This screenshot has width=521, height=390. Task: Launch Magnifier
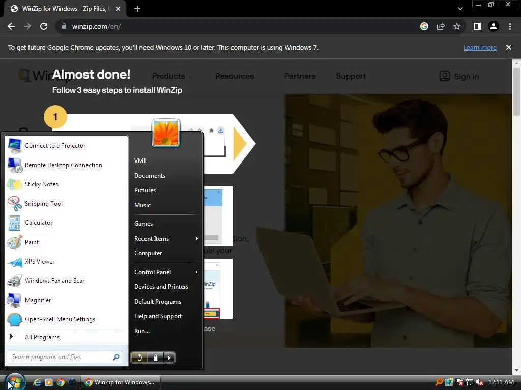pyautogui.click(x=66, y=300)
